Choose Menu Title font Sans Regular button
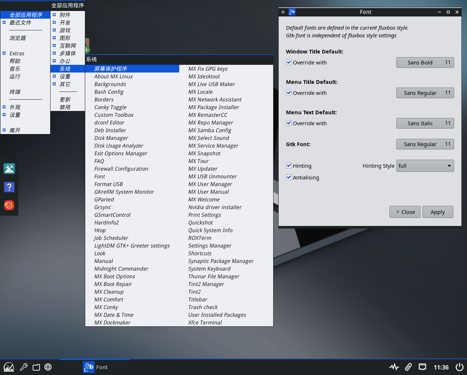The width and height of the screenshot is (467, 375). 425,93
